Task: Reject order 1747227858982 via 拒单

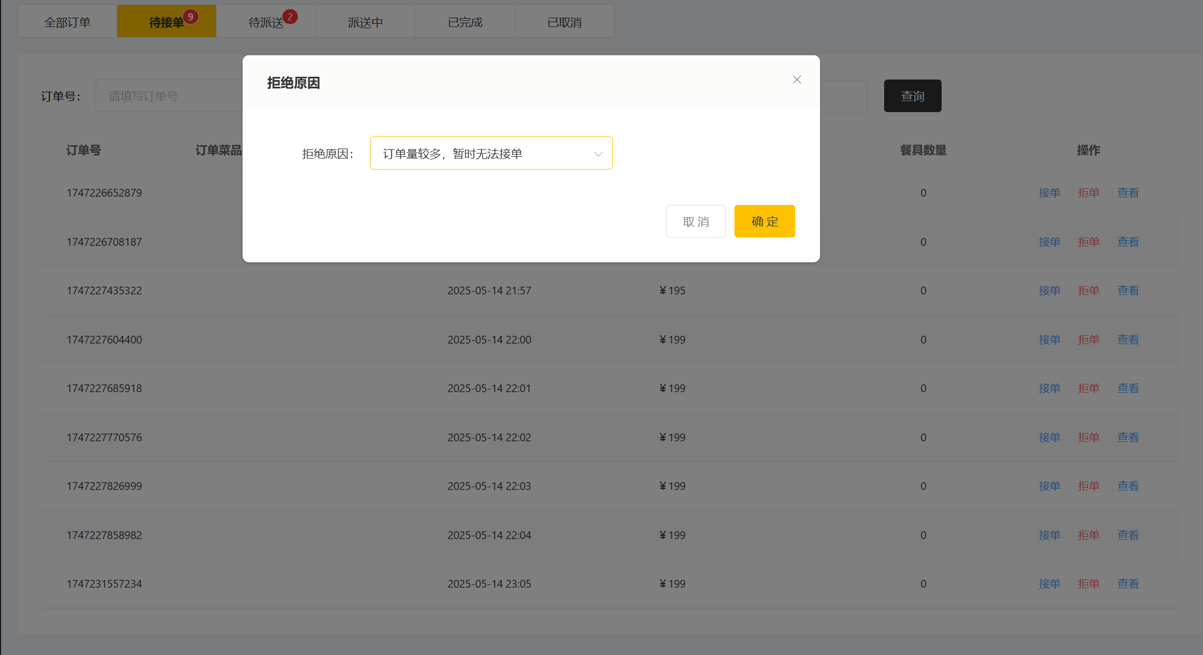Action: (1088, 535)
